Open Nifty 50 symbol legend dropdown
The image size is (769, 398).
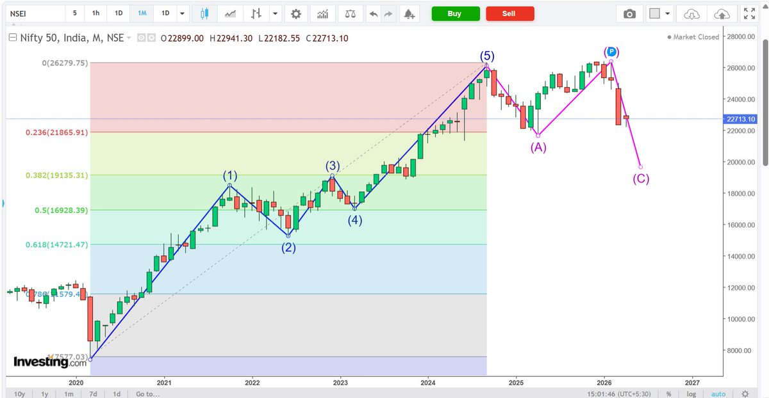pyautogui.click(x=129, y=38)
